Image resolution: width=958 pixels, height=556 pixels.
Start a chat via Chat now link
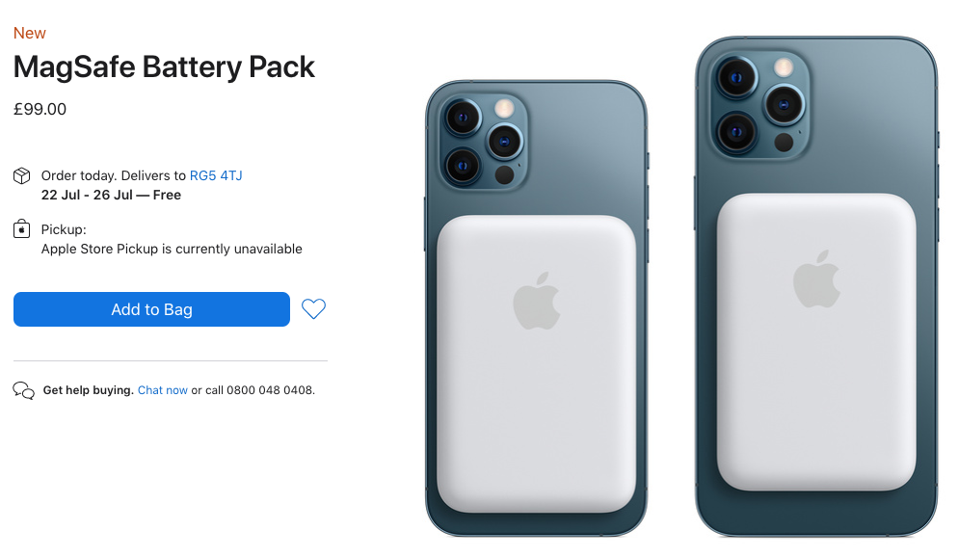pyautogui.click(x=163, y=390)
